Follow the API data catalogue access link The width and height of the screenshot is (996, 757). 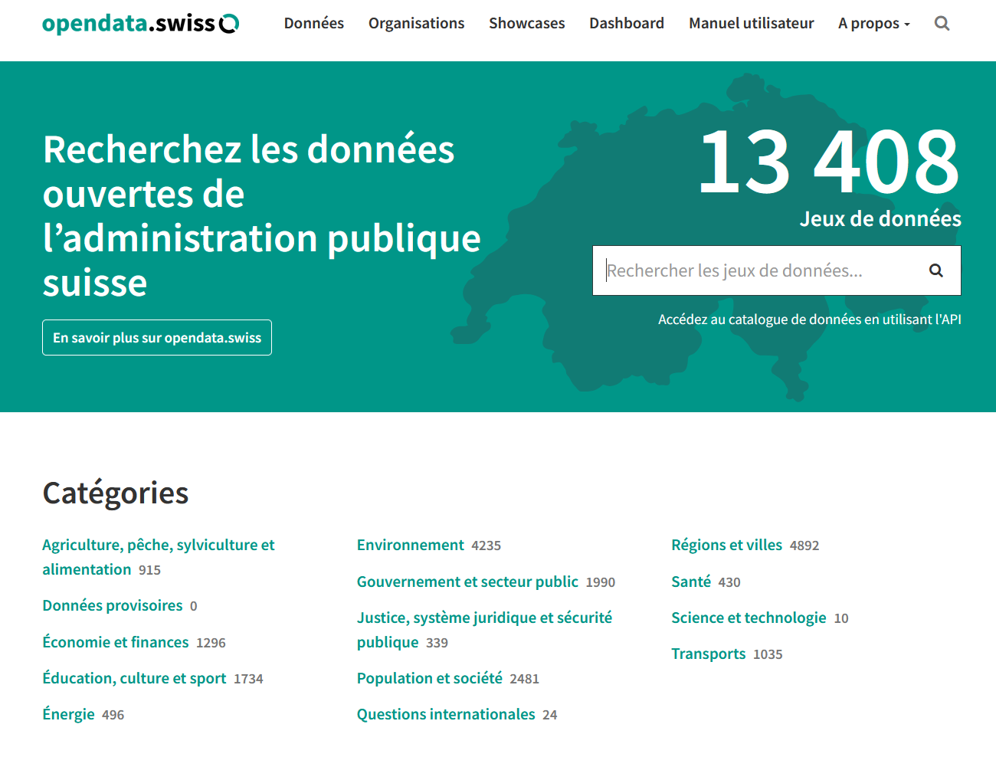click(x=809, y=320)
